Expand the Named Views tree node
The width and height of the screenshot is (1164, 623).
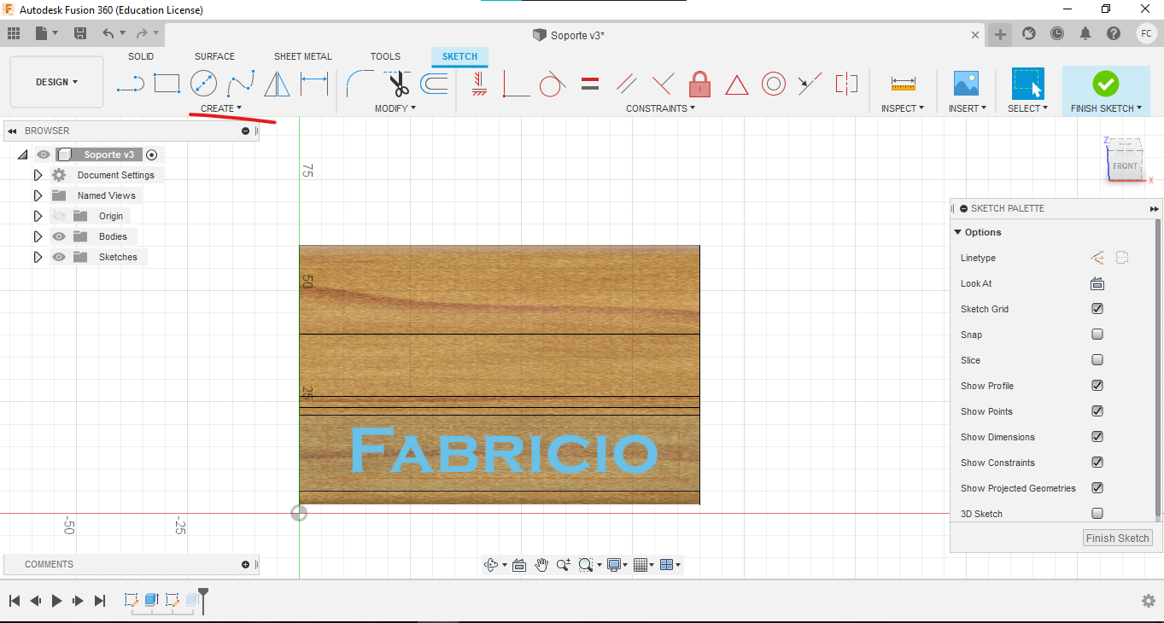tap(38, 195)
